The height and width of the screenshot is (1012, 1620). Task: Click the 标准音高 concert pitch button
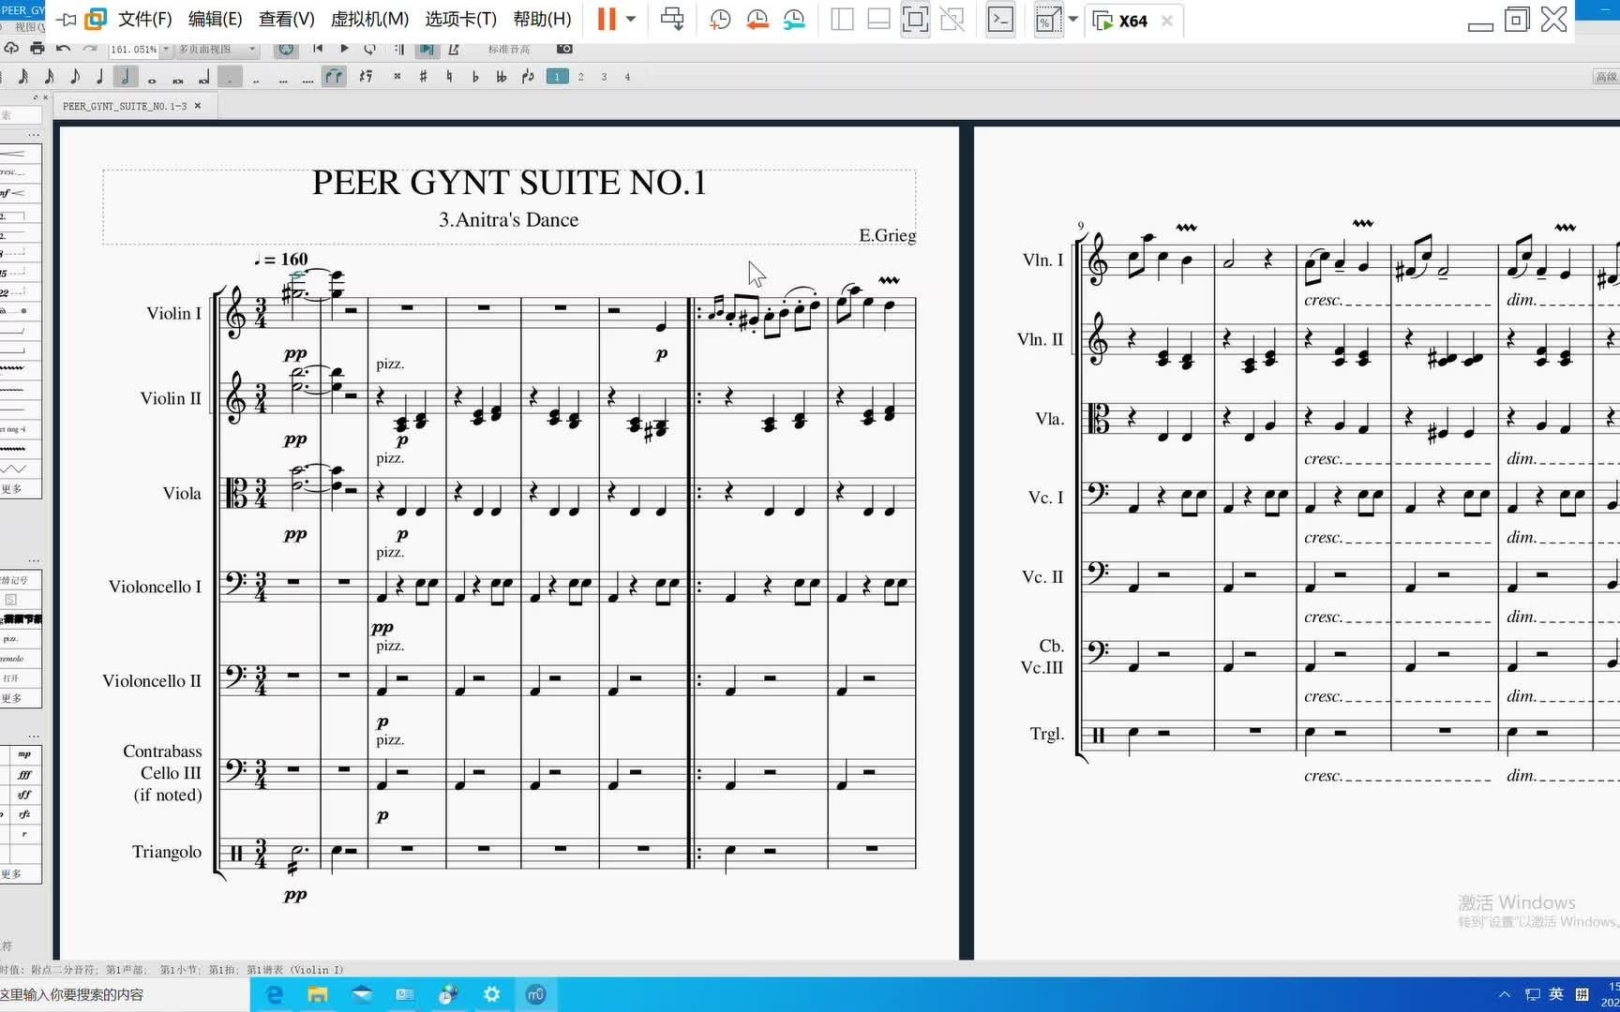point(509,49)
